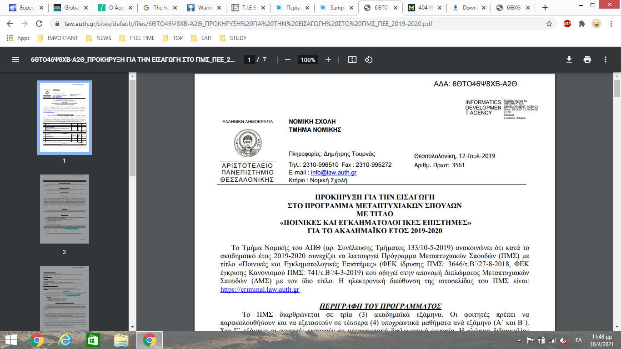
Task: Open the Adblock Plus extension
Action: click(x=567, y=24)
